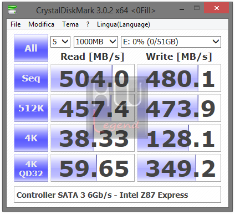This screenshot has width=235, height=215.
Task: Select the 512K write value 473.9
Action: coord(179,108)
